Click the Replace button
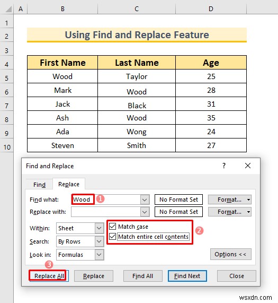Viewport: 278px width, 303px height. click(94, 276)
